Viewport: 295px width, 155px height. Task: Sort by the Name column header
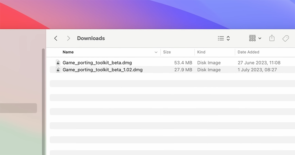(x=68, y=52)
